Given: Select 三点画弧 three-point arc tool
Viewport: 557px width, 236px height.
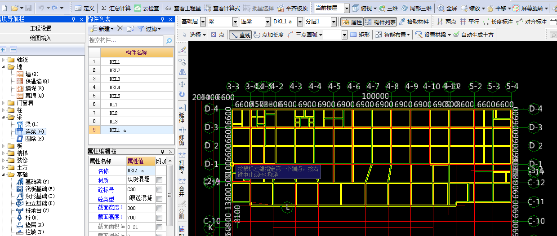Looking at the screenshot, I should (304, 35).
